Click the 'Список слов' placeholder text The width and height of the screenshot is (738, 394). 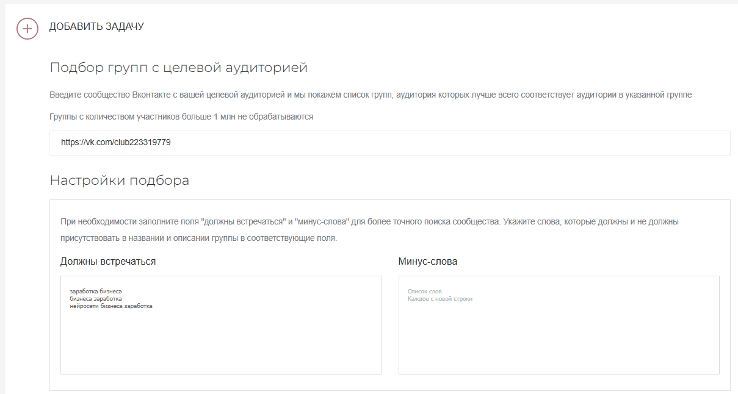point(424,292)
